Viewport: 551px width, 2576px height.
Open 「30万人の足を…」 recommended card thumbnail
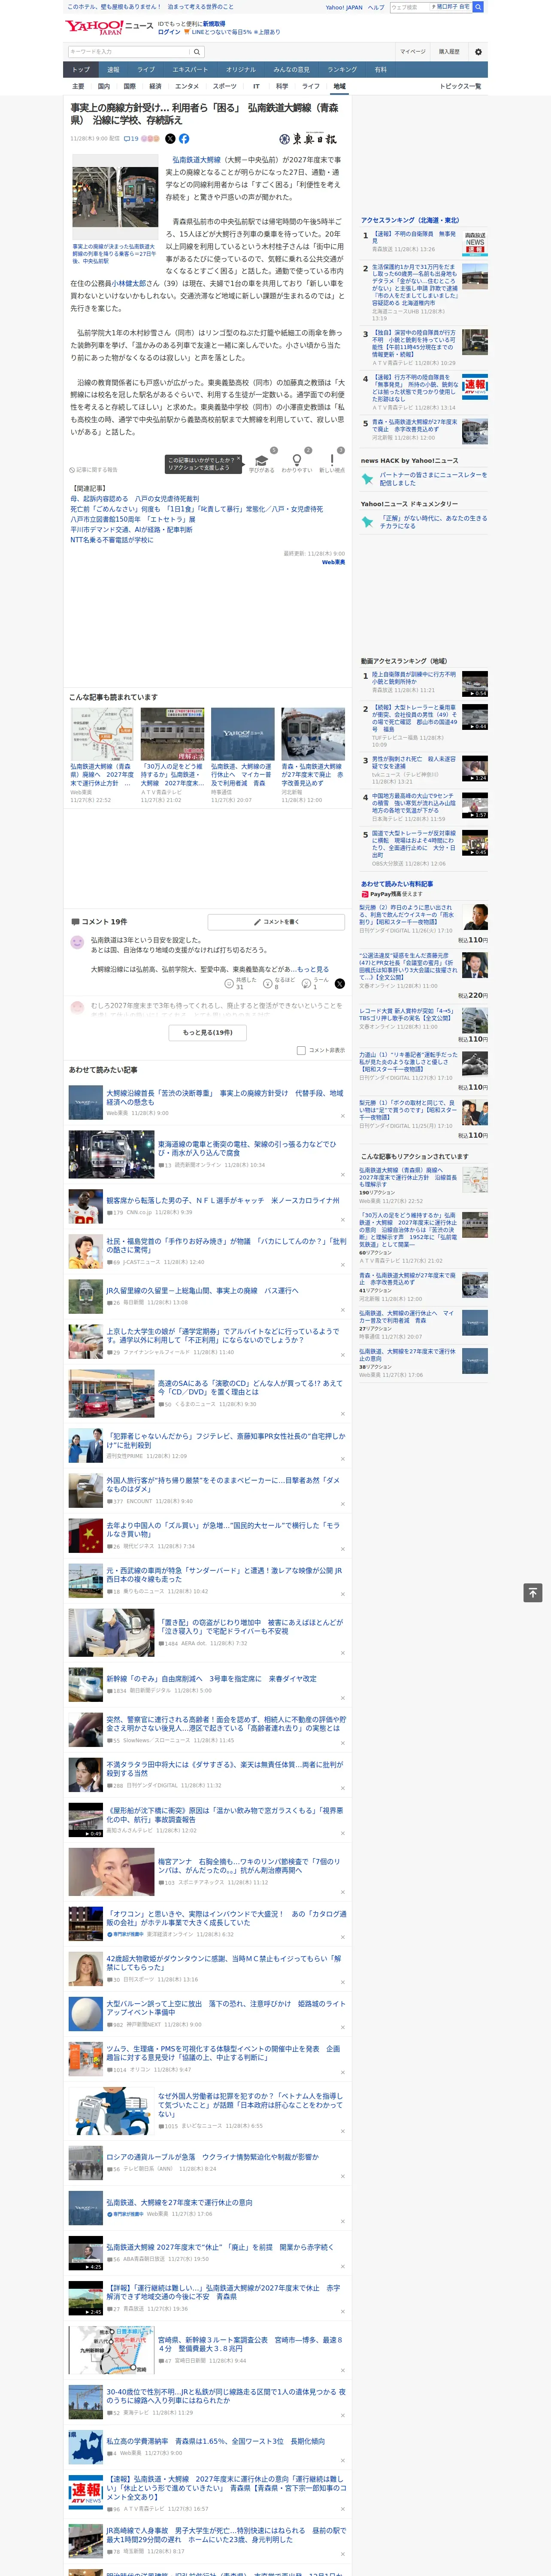pyautogui.click(x=172, y=734)
